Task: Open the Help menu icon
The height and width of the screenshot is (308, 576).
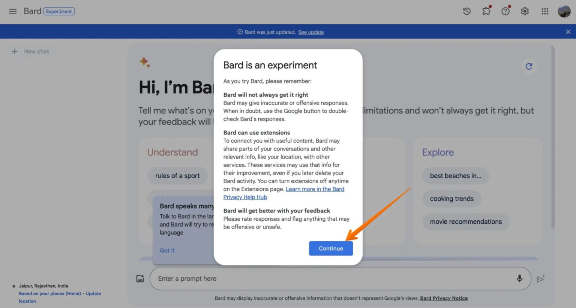Action: [505, 11]
